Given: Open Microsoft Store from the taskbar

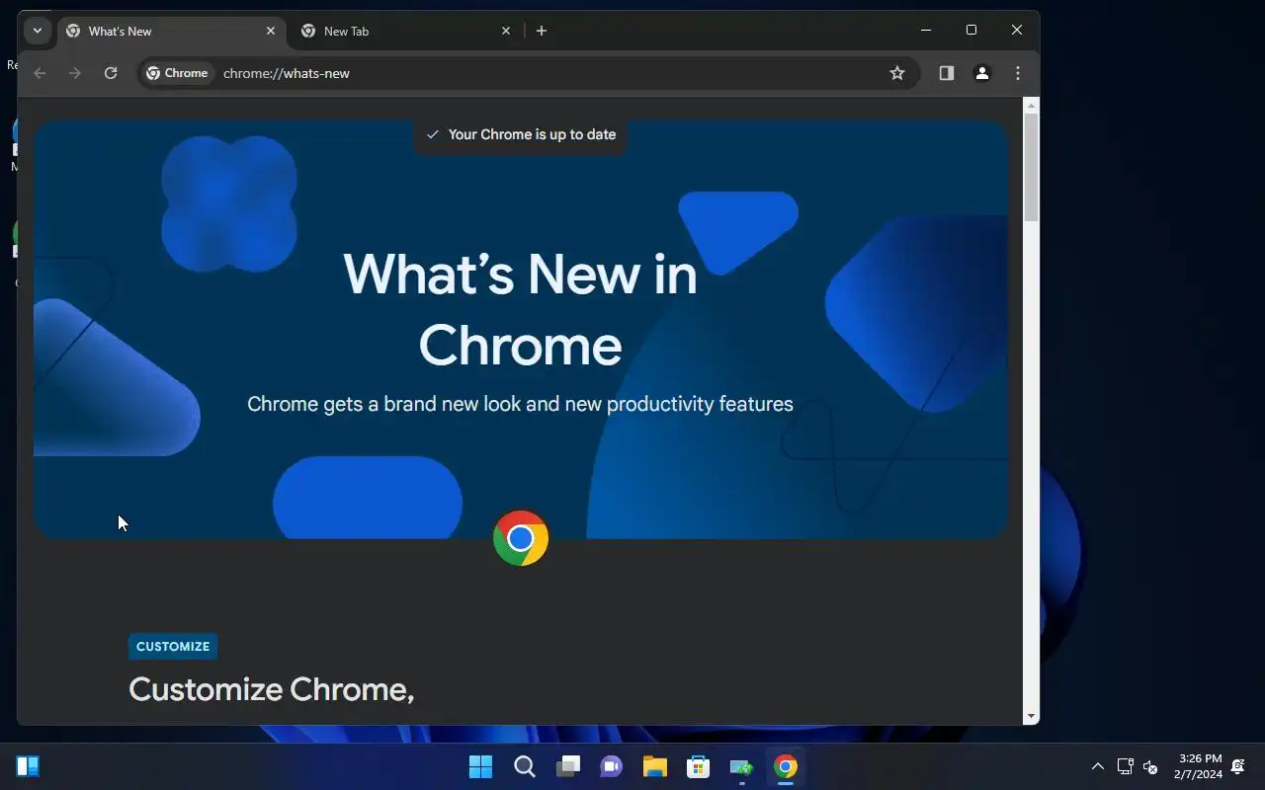Looking at the screenshot, I should [x=699, y=767].
